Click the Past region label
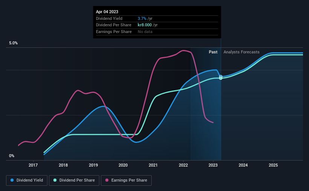Viewport: 309px width, 191px height. pyautogui.click(x=213, y=52)
